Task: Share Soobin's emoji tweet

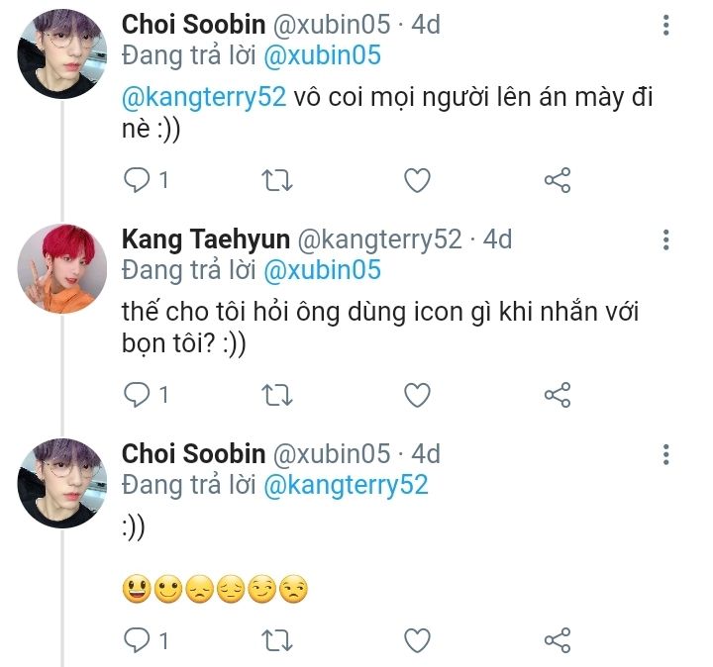Action: [x=558, y=638]
